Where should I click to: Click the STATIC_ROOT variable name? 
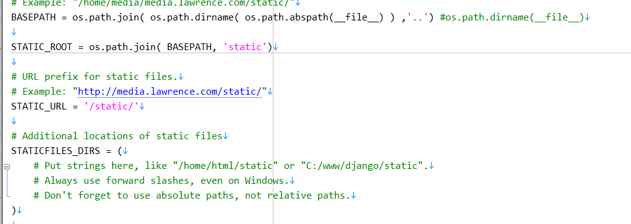[41, 48]
